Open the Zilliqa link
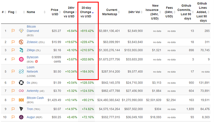Viewport: 214px width, 122px height. pyautogui.click(x=31, y=50)
